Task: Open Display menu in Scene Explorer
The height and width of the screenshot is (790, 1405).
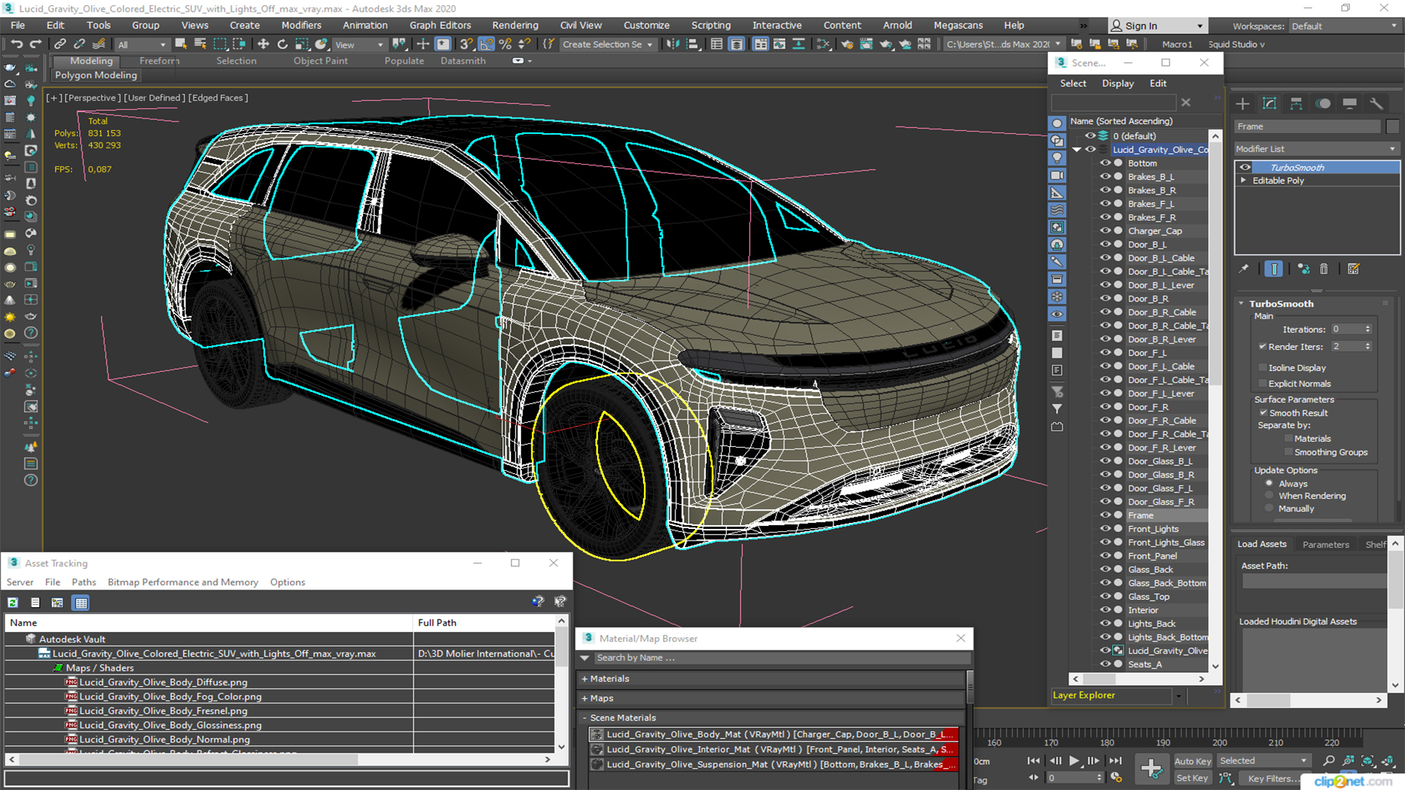Action: (1117, 83)
